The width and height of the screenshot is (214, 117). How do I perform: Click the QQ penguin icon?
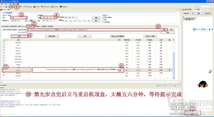203,84
